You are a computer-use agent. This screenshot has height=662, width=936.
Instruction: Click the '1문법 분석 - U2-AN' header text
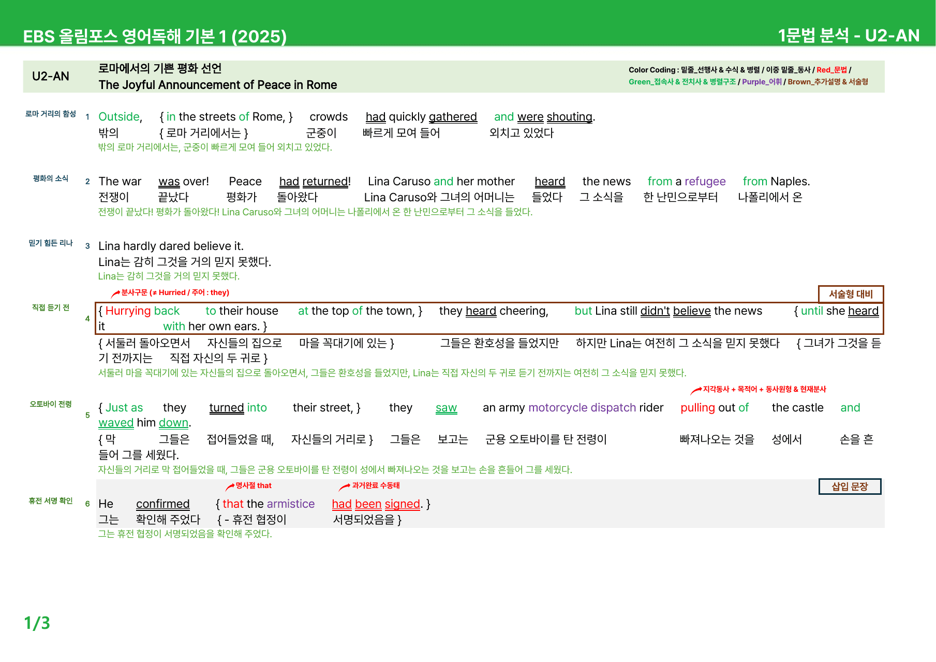tap(849, 35)
